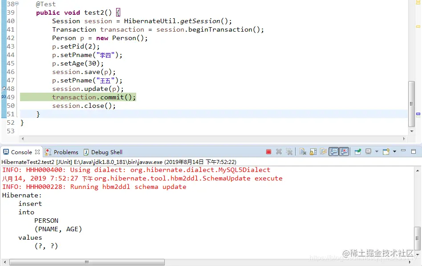The image size is (422, 266).
Task: Collapse the code fold at line 38
Action: tap(16, 4)
